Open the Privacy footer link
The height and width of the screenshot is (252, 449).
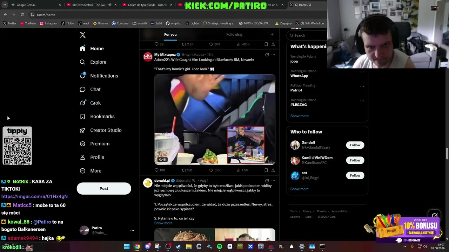click(307, 211)
